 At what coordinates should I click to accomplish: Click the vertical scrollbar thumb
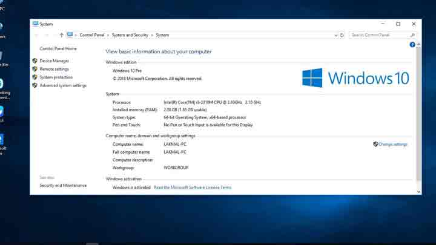tap(418, 114)
